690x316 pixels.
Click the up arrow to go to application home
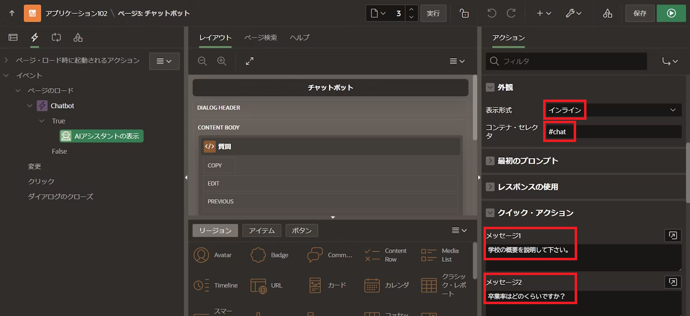click(12, 13)
